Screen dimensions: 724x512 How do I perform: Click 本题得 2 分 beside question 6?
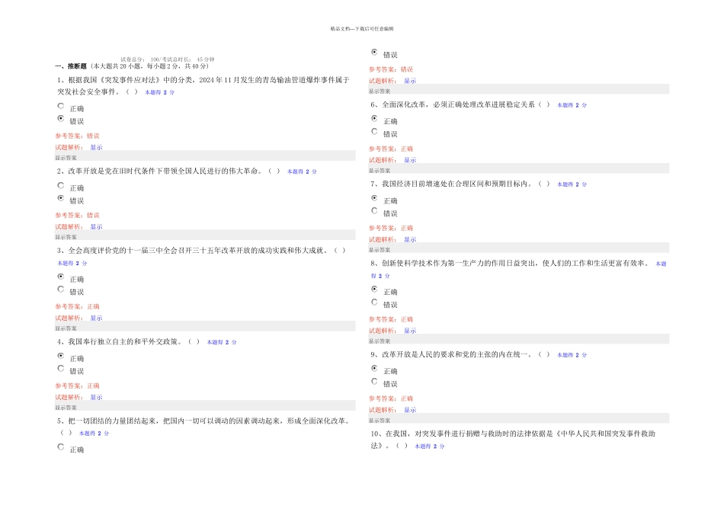572,105
